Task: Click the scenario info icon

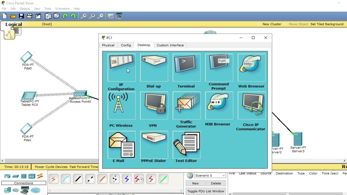Action: point(190,175)
